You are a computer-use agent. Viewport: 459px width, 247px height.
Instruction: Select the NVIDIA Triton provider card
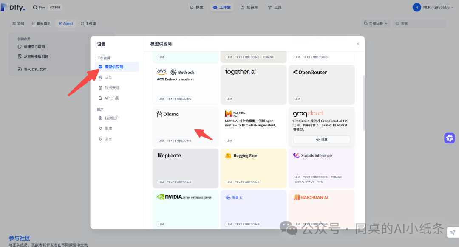pyautogui.click(x=185, y=210)
